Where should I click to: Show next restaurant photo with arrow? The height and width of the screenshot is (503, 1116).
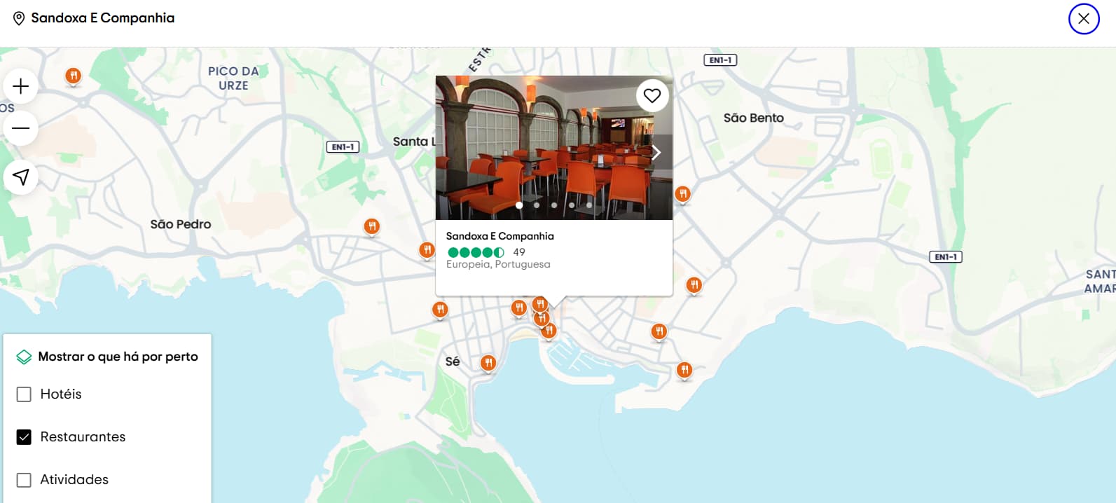coord(656,153)
